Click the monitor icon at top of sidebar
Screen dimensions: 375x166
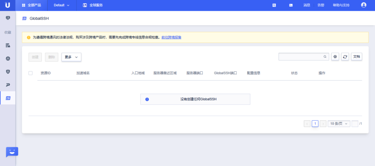8,18
